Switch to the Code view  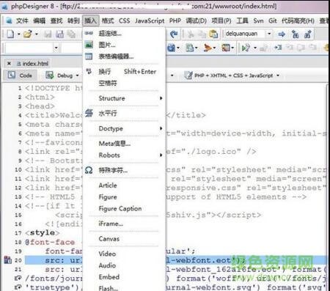tap(21, 75)
